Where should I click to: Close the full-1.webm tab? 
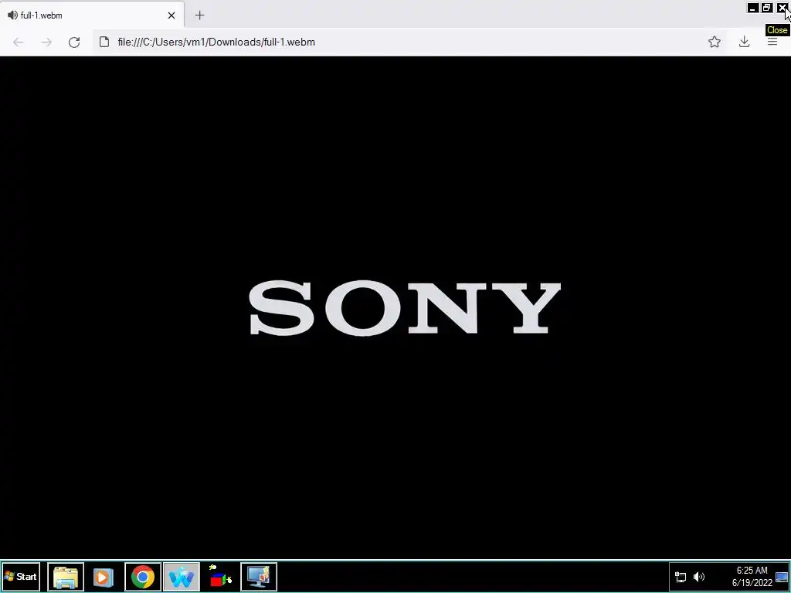tap(171, 15)
